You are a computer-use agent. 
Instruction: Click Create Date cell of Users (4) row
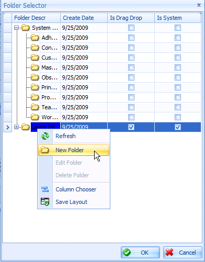point(84,127)
